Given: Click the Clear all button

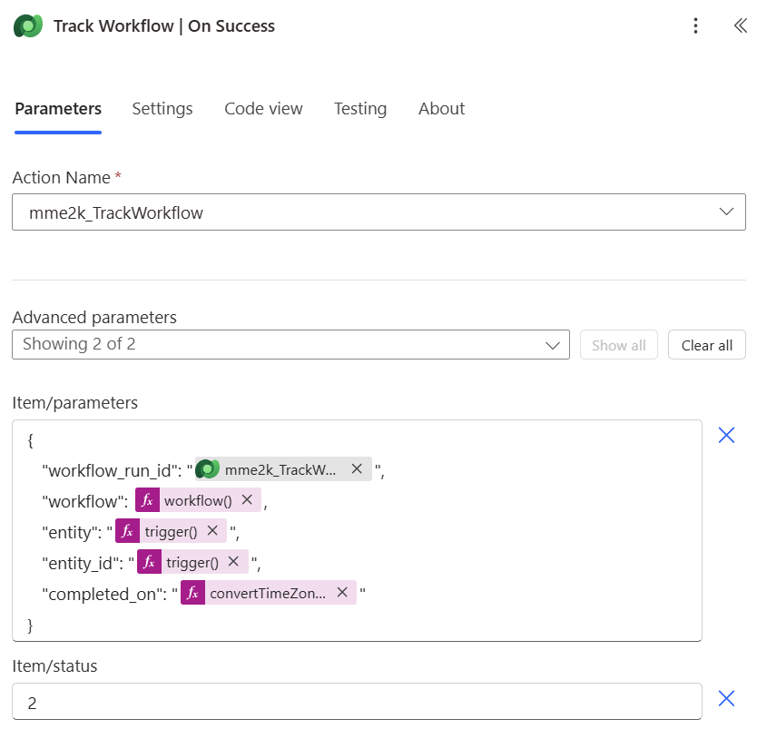Looking at the screenshot, I should [706, 345].
